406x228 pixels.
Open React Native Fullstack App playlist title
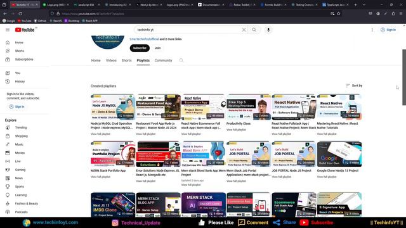(x=294, y=125)
